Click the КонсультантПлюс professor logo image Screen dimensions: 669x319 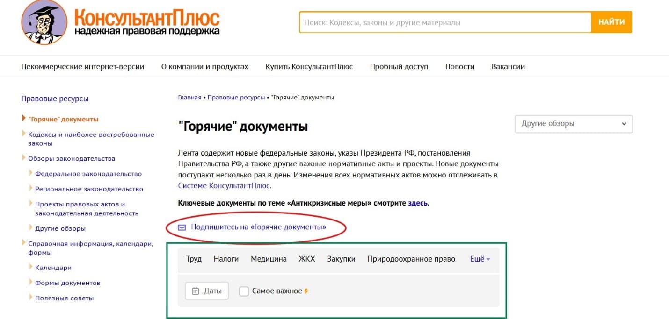click(44, 21)
